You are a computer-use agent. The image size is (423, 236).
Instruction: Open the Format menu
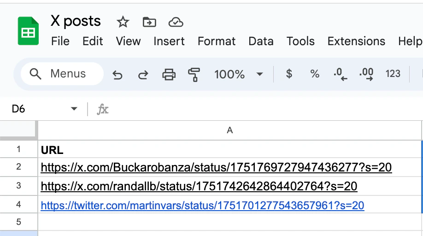217,41
